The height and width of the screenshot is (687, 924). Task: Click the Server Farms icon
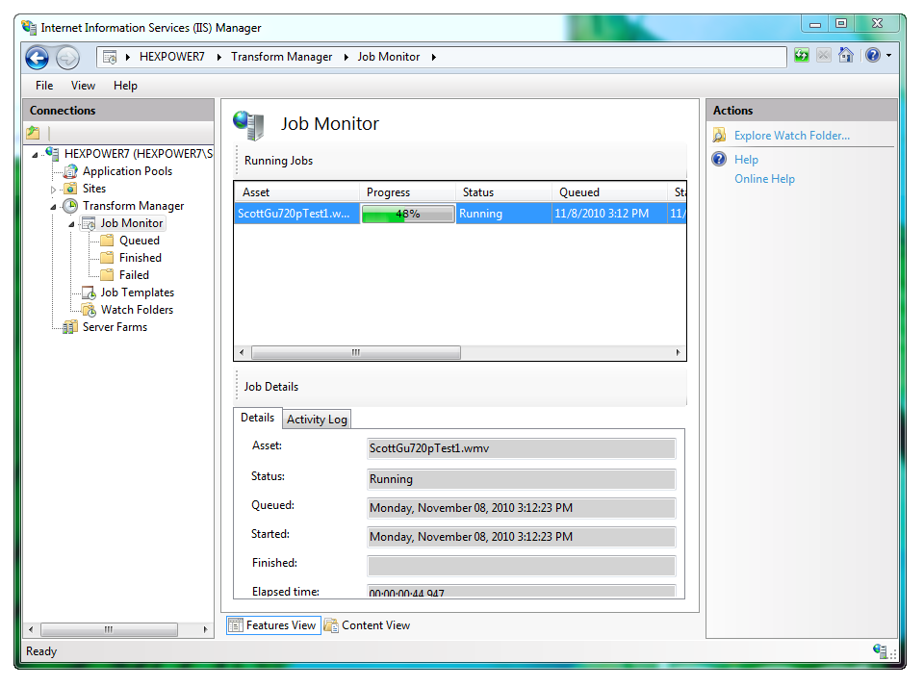(70, 327)
